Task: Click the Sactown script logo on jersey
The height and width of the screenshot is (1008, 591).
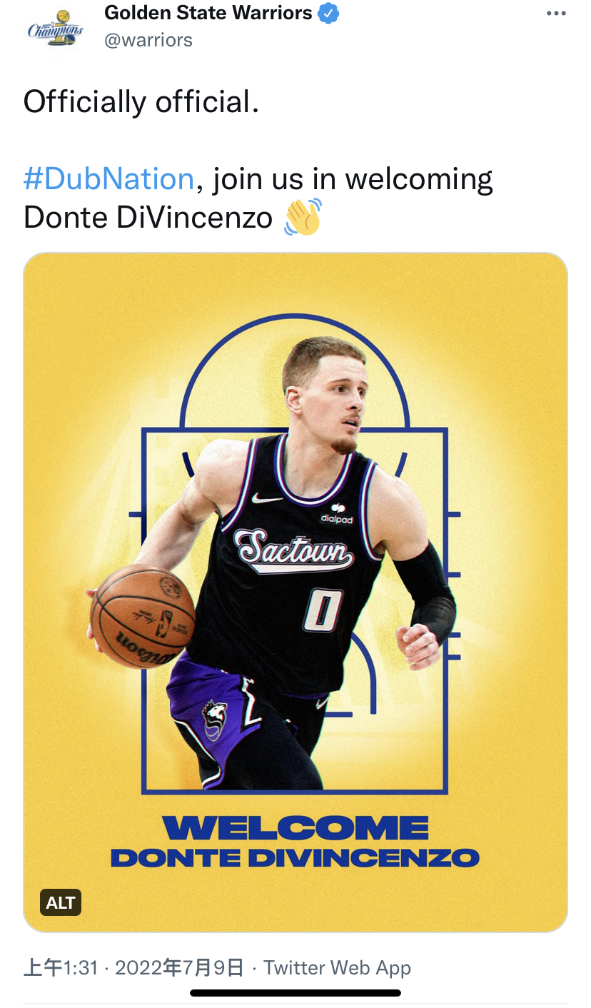Action: coord(294,551)
